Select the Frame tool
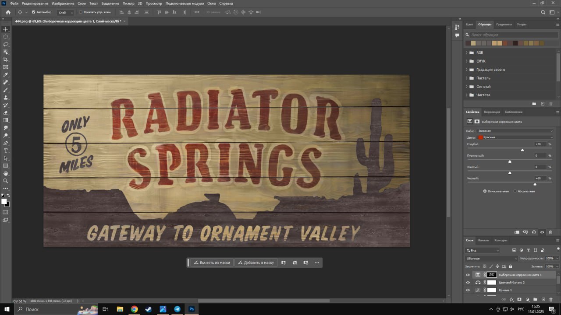Image resolution: width=561 pixels, height=315 pixels. [x=6, y=67]
